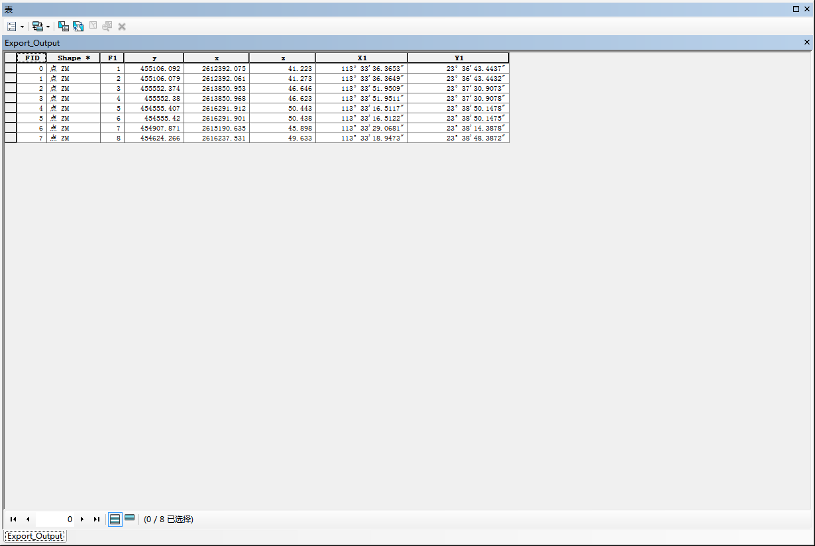The image size is (815, 546).
Task: Click the Y1 column header
Action: (x=459, y=58)
